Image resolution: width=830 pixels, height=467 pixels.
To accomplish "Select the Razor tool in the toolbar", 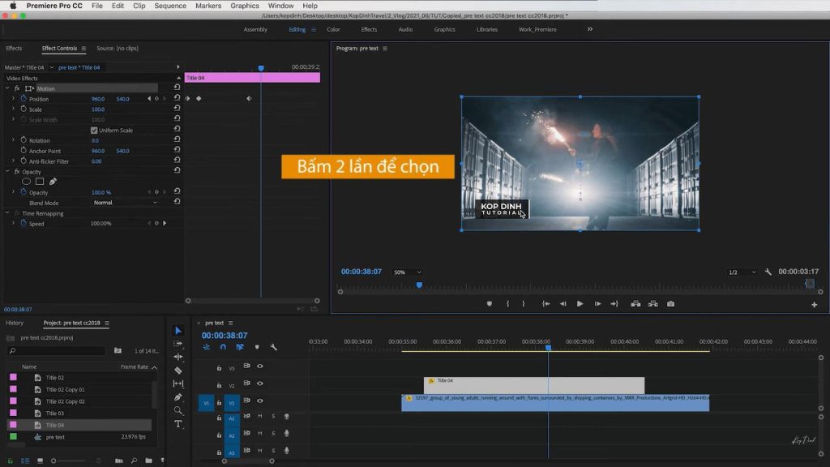I will [x=178, y=371].
